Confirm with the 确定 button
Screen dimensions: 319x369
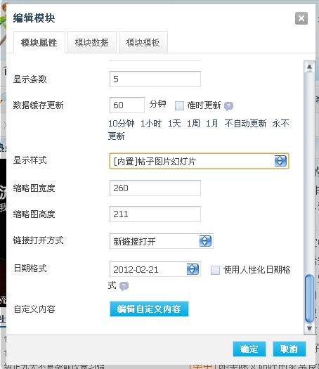pyautogui.click(x=249, y=349)
